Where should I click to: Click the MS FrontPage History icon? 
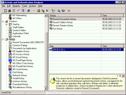pyautogui.click(x=10, y=60)
